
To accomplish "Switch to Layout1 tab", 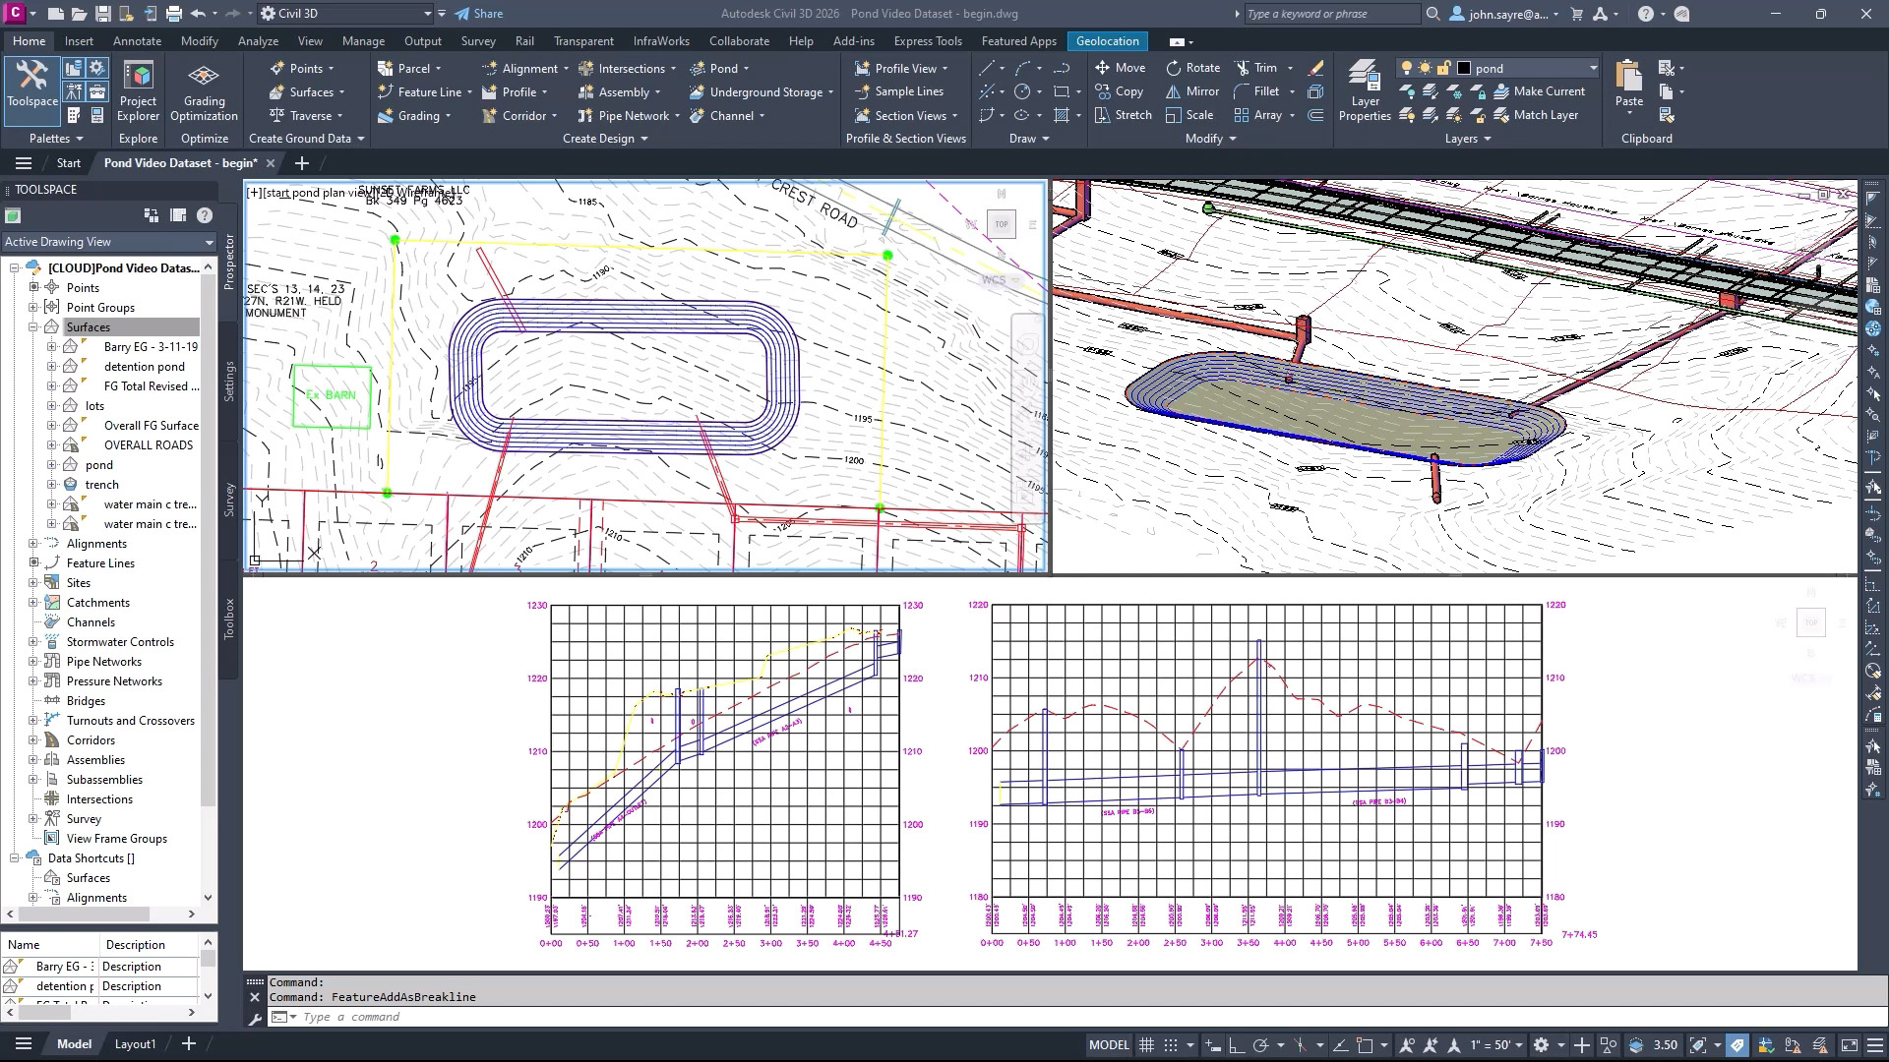I will tap(135, 1044).
